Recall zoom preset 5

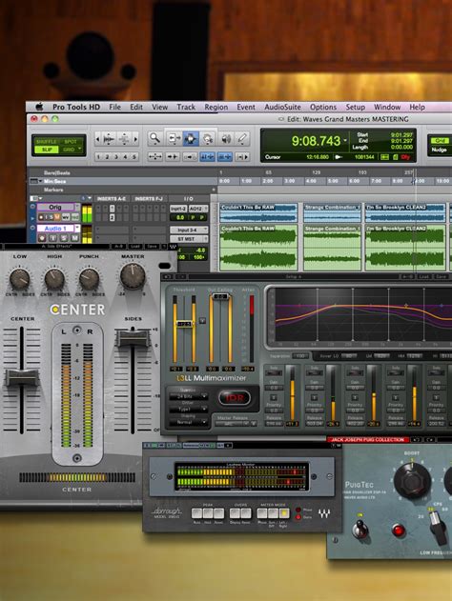click(x=134, y=157)
